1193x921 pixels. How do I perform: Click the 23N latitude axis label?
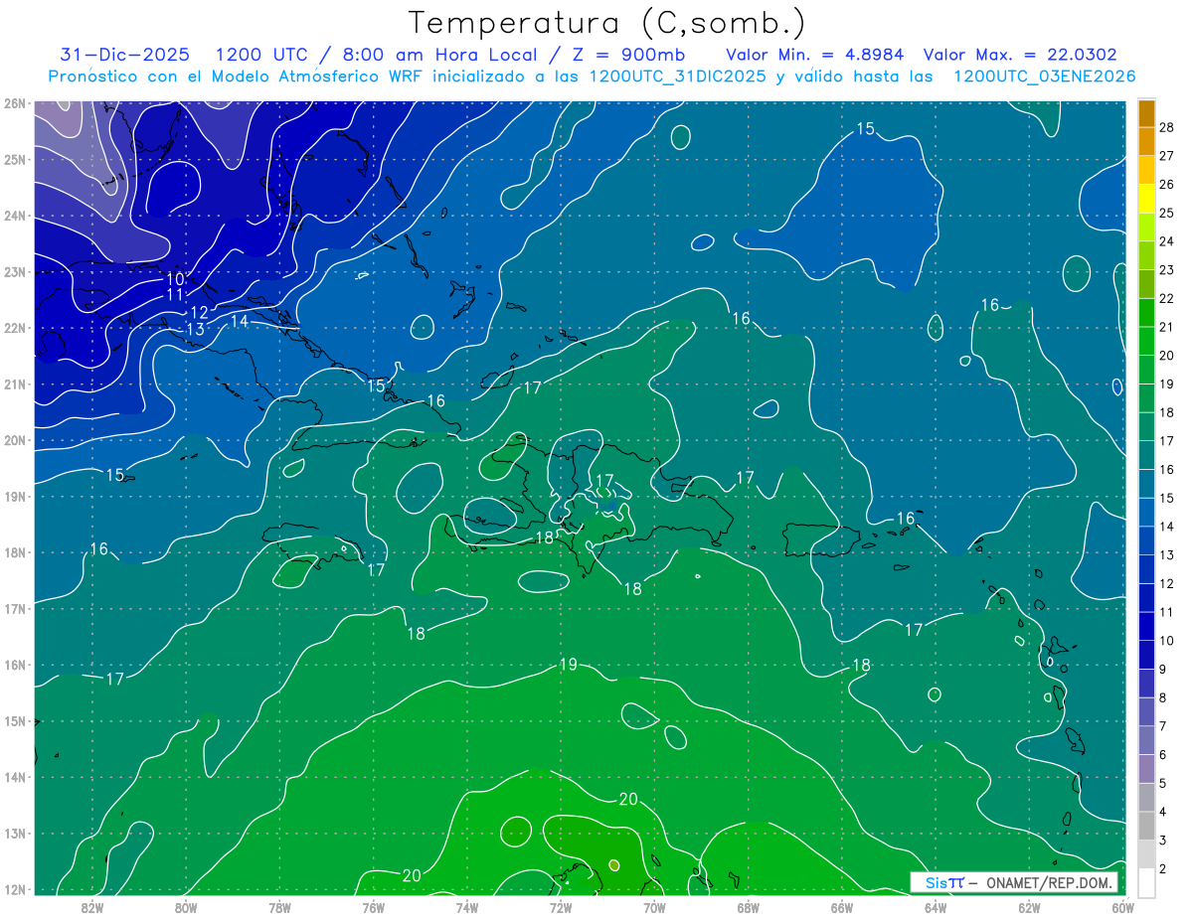[x=15, y=271]
